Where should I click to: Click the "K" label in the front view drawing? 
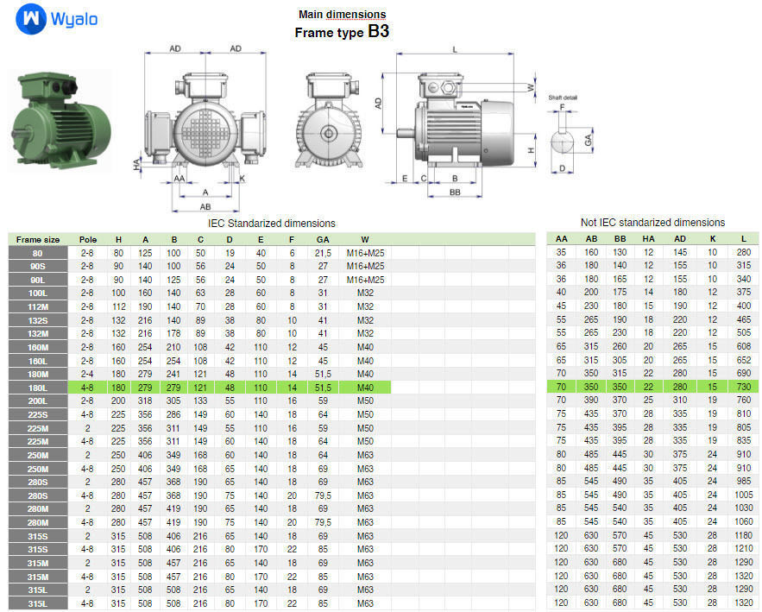pos(242,179)
